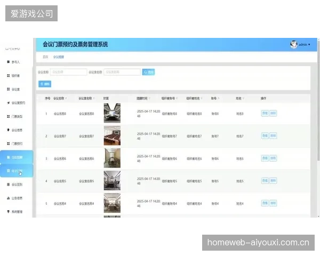Click the page vertical scrollbar thumb
This screenshot has width=320, height=256.
pos(318,100)
